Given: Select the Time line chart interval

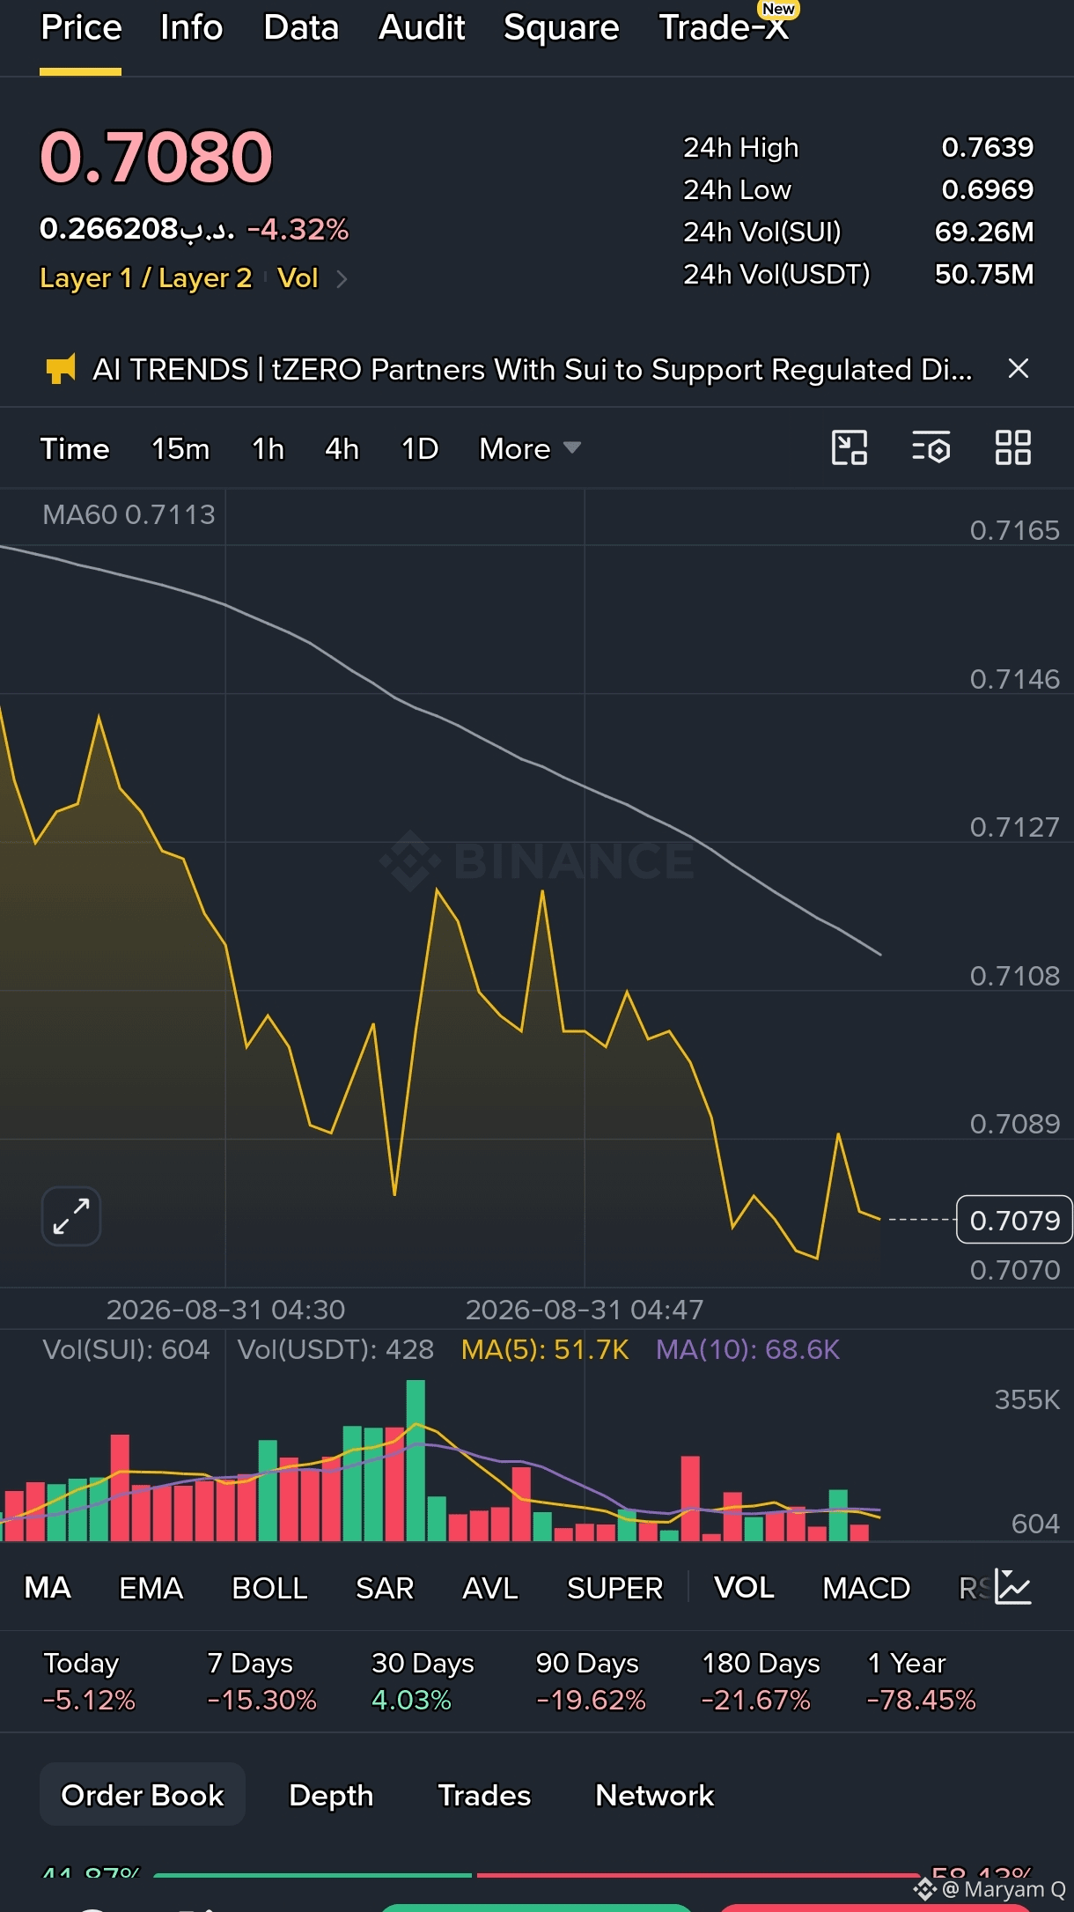Looking at the screenshot, I should pos(75,449).
